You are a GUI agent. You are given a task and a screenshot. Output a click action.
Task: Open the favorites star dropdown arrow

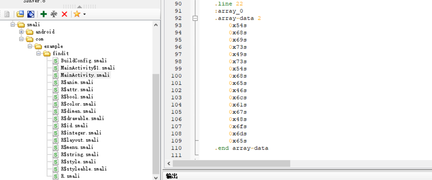point(85,14)
